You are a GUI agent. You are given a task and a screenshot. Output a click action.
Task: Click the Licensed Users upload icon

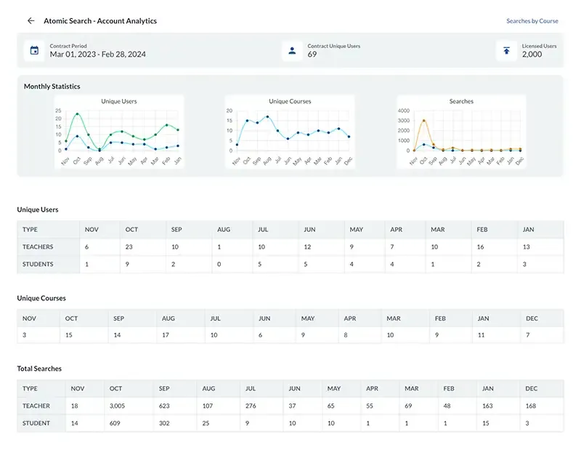[506, 50]
